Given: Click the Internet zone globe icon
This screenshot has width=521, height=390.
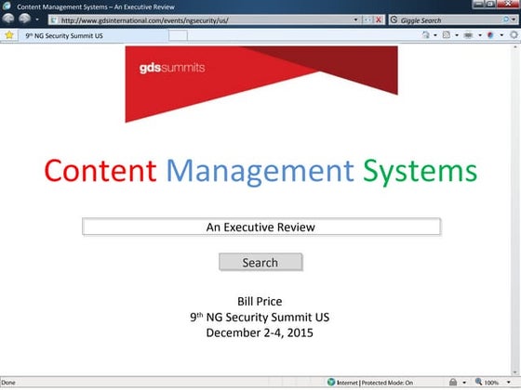Looking at the screenshot, I should pos(331,382).
